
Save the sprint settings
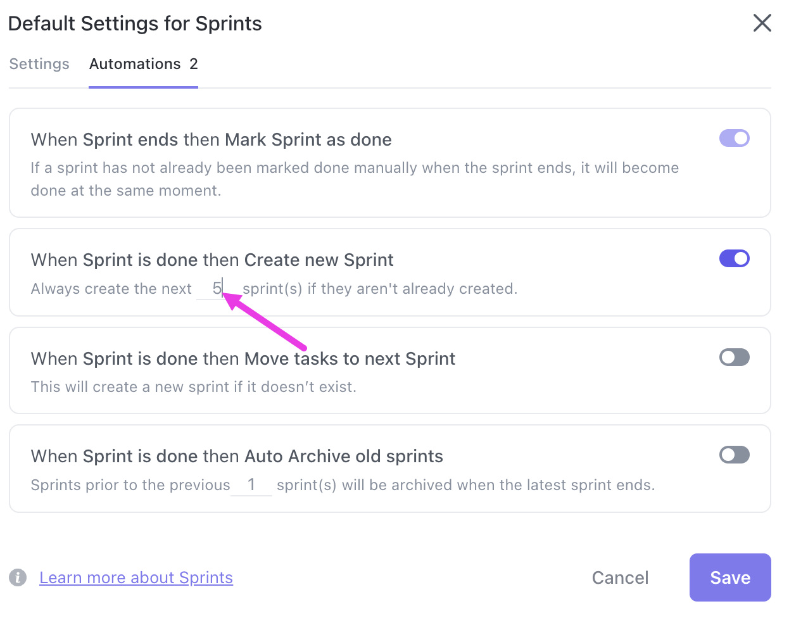pos(729,577)
